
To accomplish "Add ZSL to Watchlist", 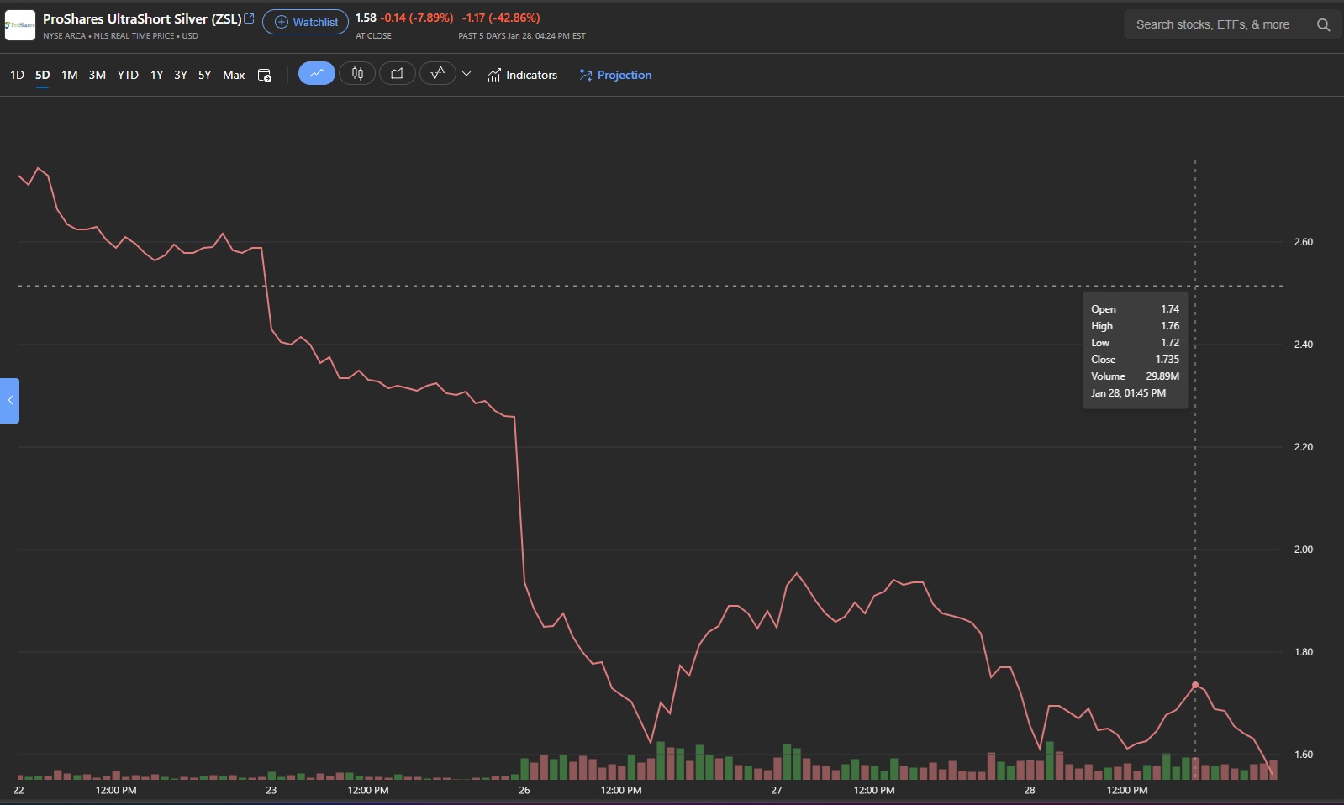I will coord(306,22).
